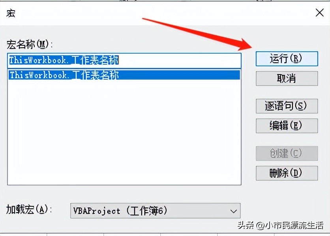Click empty space in the macro list box
This screenshot has height=236, width=330.
click(x=124, y=133)
